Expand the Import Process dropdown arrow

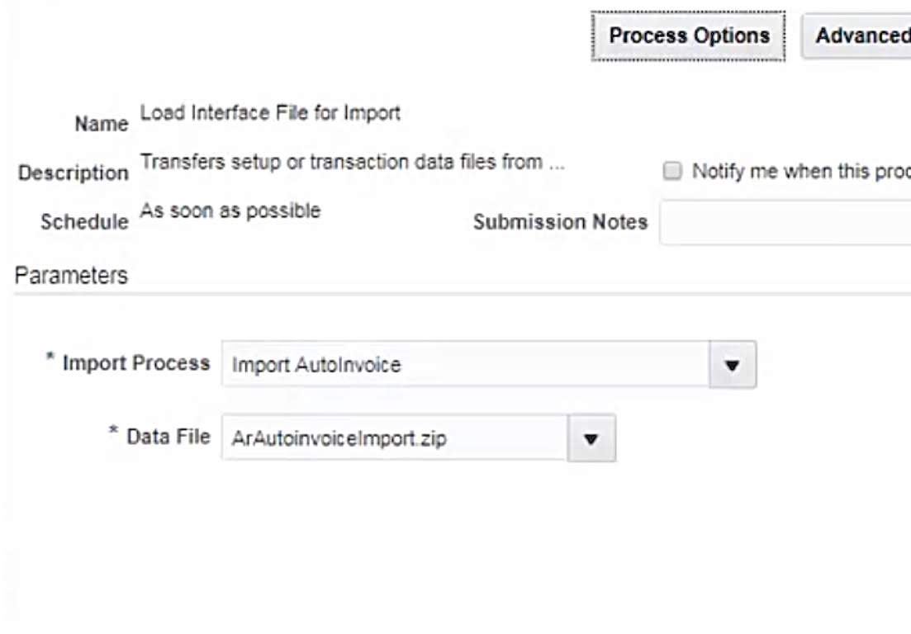pyautogui.click(x=733, y=364)
